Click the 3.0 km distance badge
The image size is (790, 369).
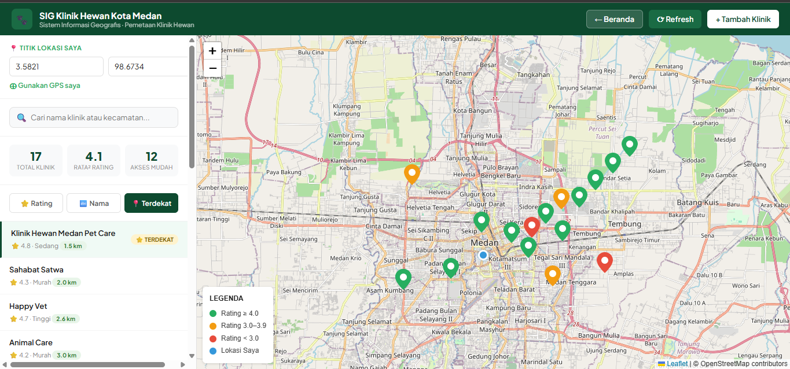pyautogui.click(x=67, y=355)
